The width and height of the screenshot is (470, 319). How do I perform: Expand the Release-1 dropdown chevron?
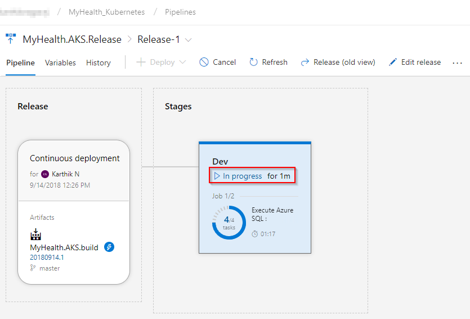point(188,40)
